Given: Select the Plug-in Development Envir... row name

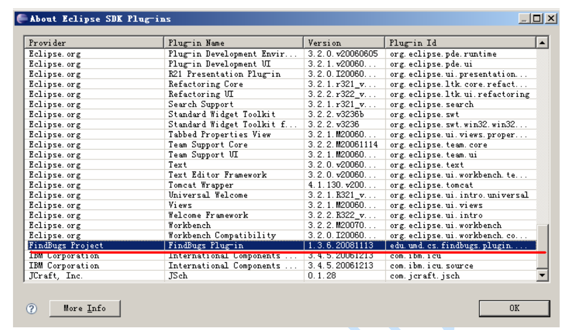Looking at the screenshot, I should click(233, 54).
